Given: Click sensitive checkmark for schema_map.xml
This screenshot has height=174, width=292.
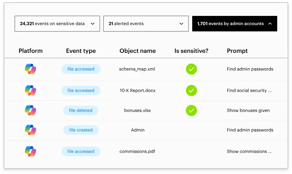Looking at the screenshot, I should (x=191, y=69).
